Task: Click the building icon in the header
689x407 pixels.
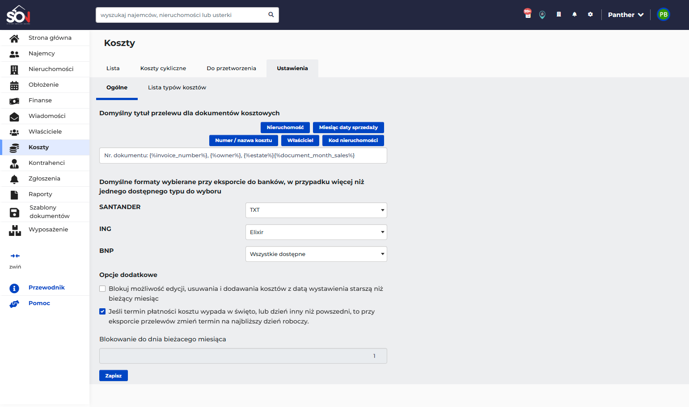Action: pyautogui.click(x=558, y=14)
